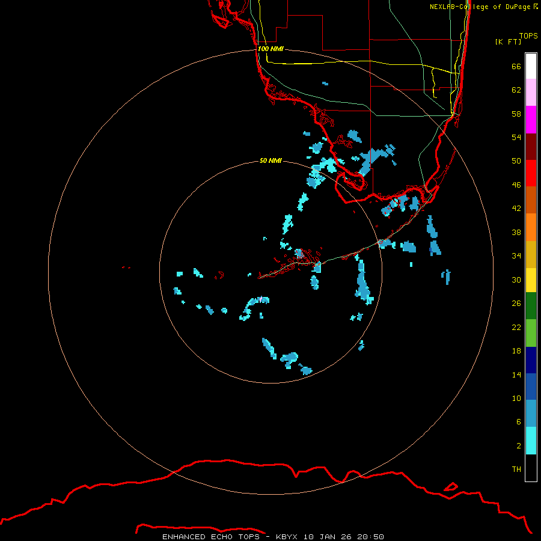Click the bright red legend swatch
This screenshot has height=541, width=541.
531,173
